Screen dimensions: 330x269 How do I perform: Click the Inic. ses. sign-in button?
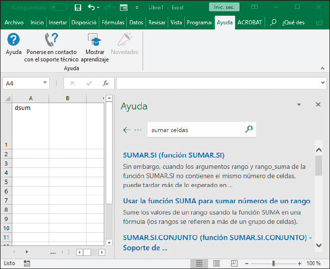[x=224, y=7]
